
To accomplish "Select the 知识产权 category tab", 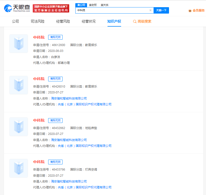I will pos(114,21).
